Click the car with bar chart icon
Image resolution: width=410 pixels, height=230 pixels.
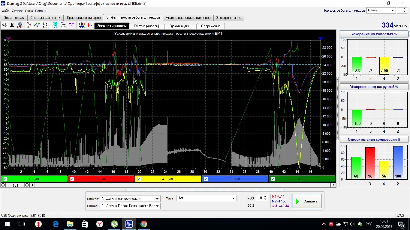(x=82, y=25)
